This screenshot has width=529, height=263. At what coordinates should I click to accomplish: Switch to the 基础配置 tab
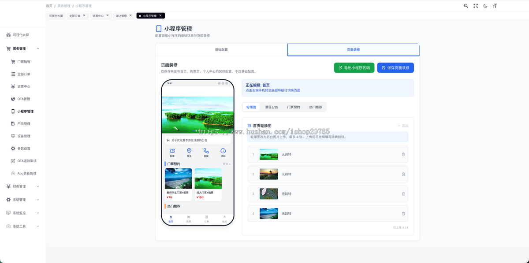point(221,50)
